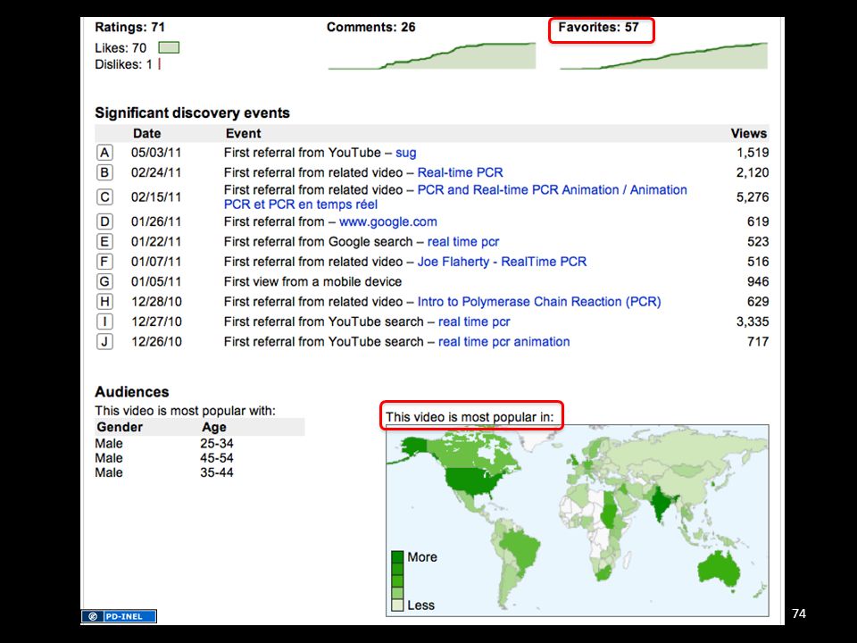
Task: Click the 'Significant discovery events' heading
Action: 193,113
